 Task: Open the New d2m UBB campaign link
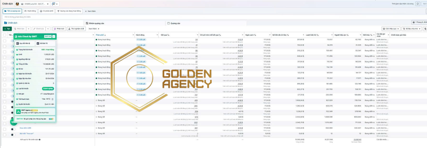coord(25,128)
